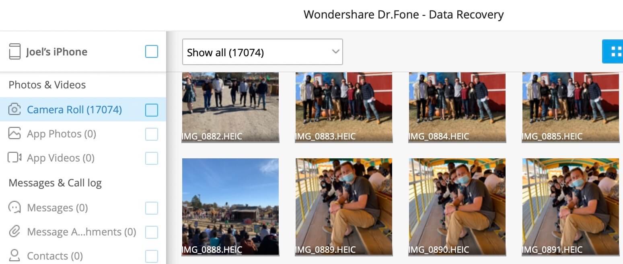Screen dimensions: 623x264
Task: Click the iPhone device icon
Action: point(14,52)
